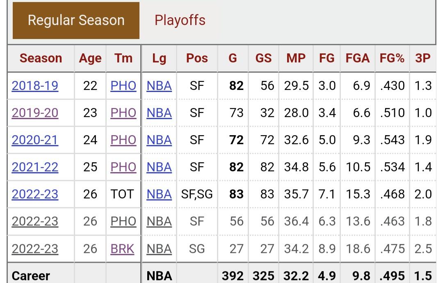This screenshot has width=443, height=283.
Task: Open the 2018-19 season link
Action: click(35, 85)
